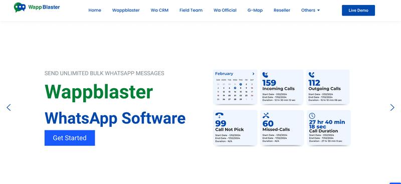Open the Home menu item
Image resolution: width=401 pixels, height=184 pixels.
coord(95,10)
